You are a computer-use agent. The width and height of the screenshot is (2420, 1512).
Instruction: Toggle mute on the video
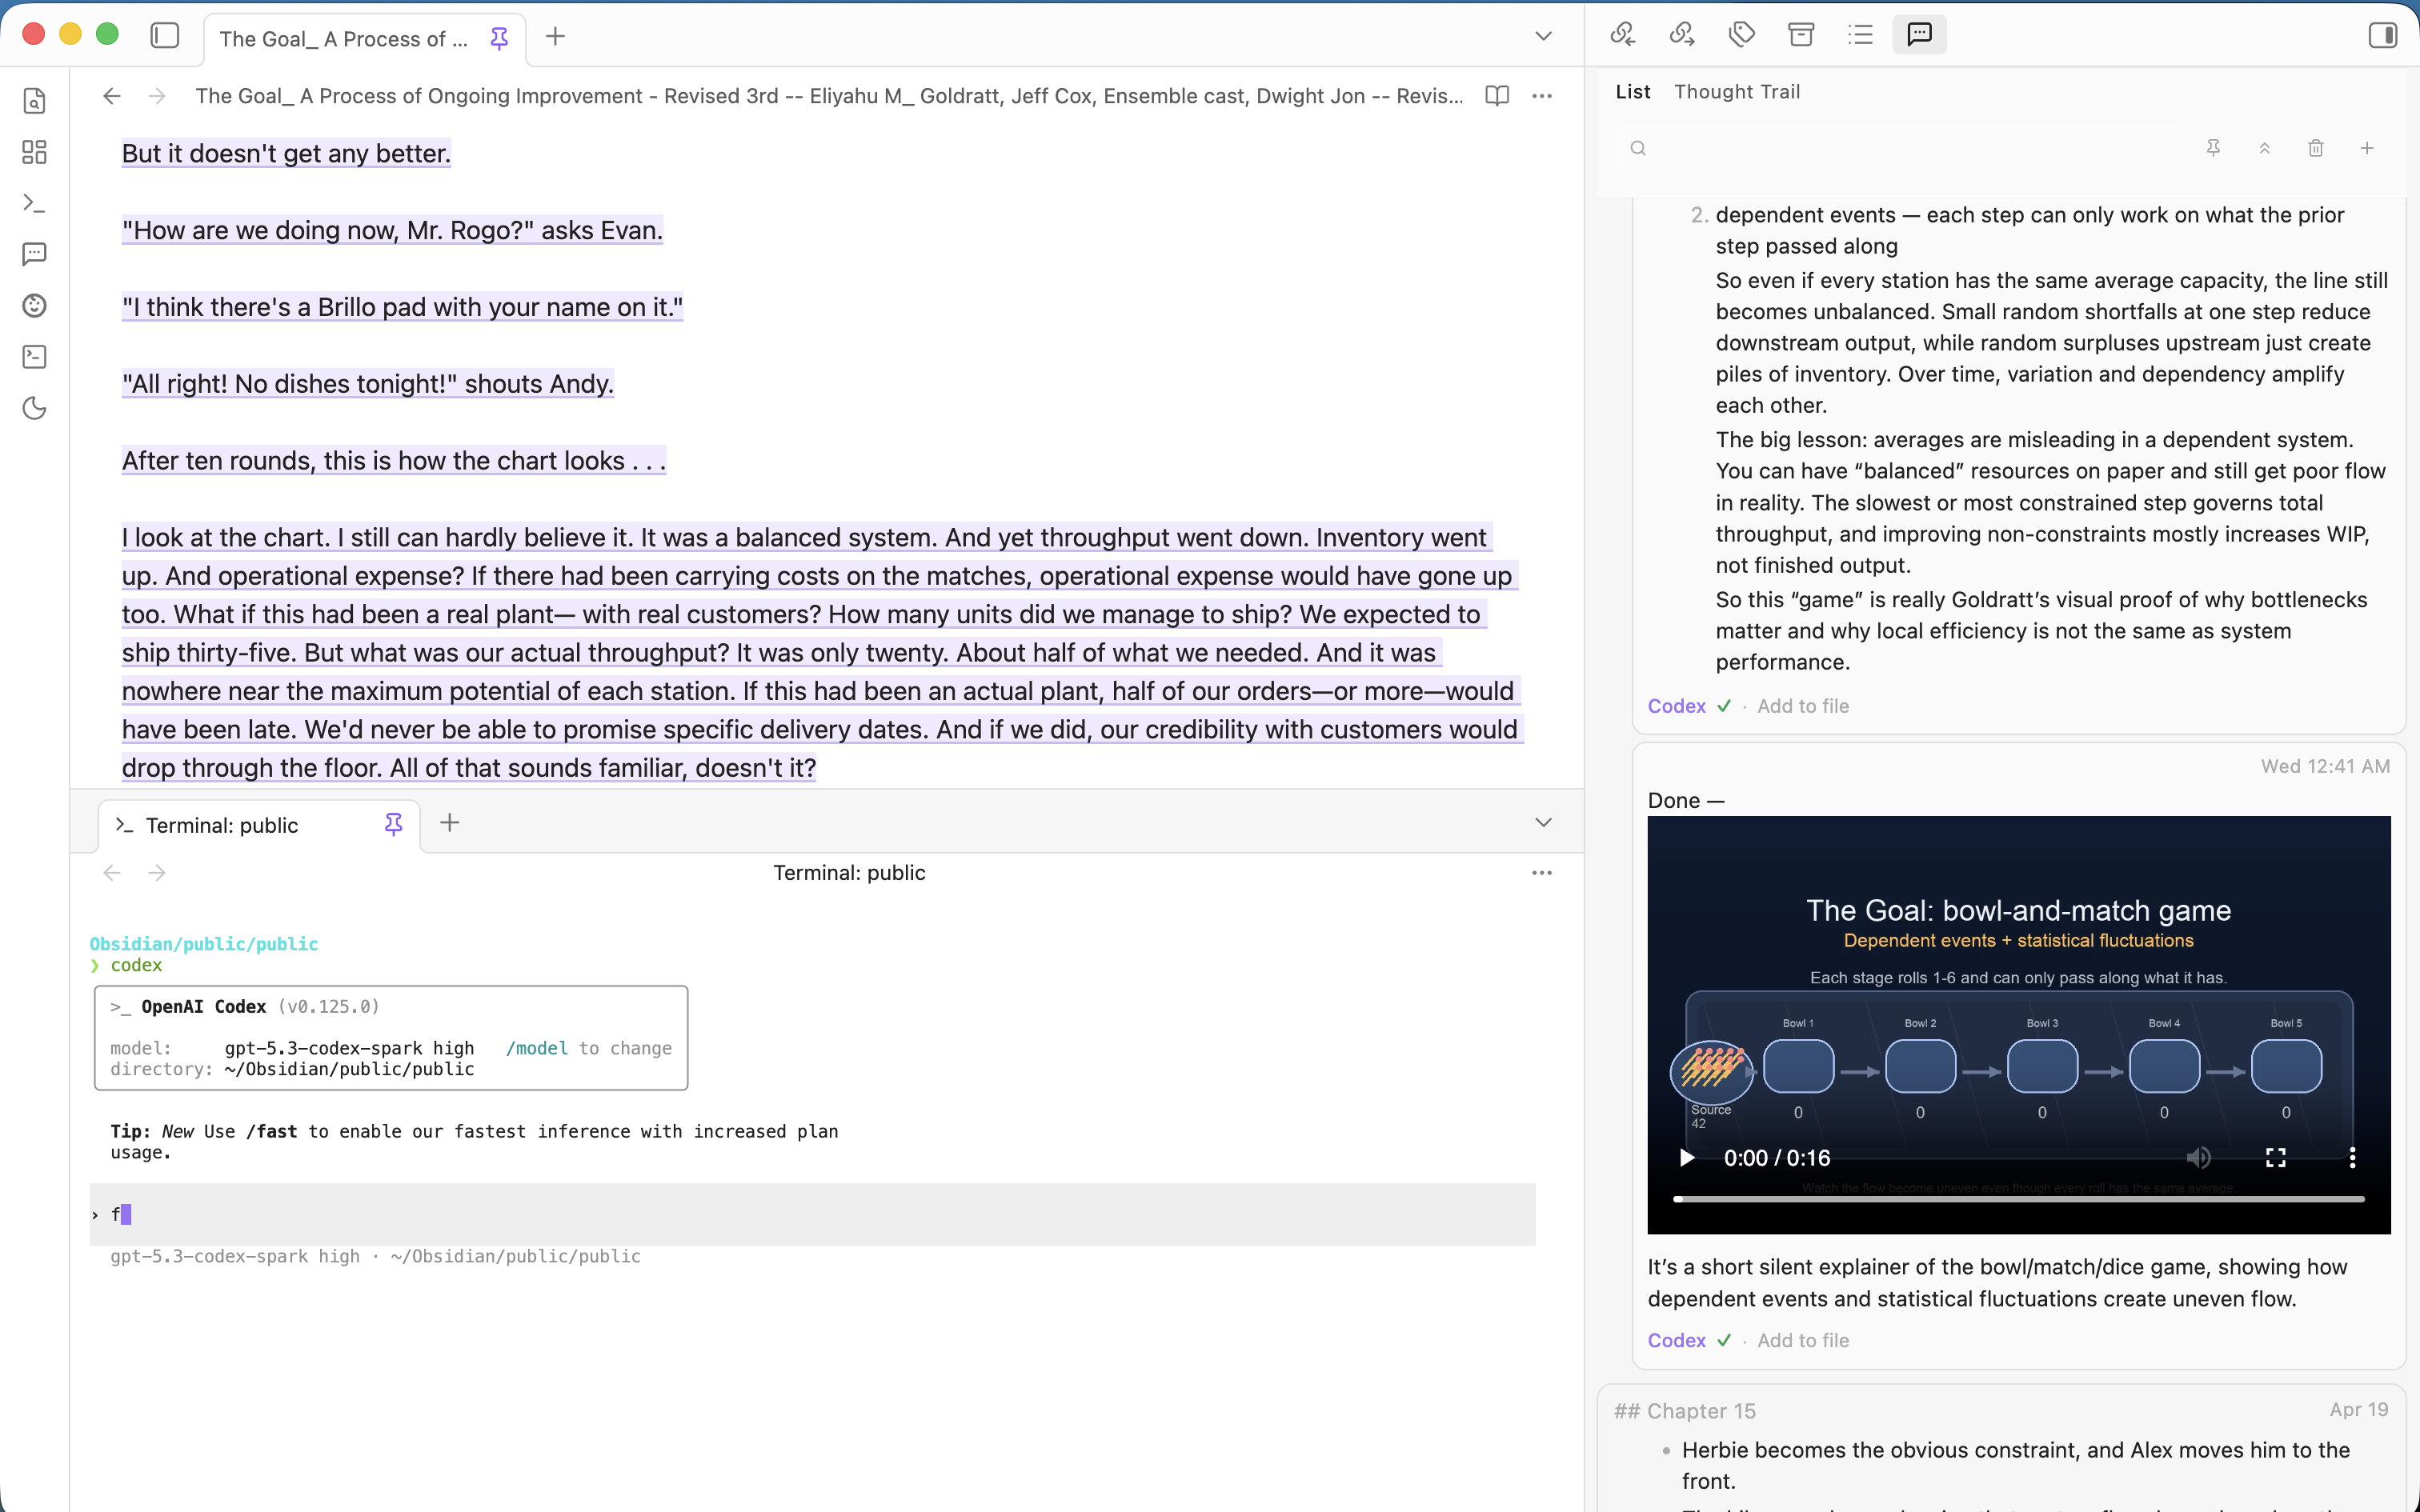coord(2198,1158)
